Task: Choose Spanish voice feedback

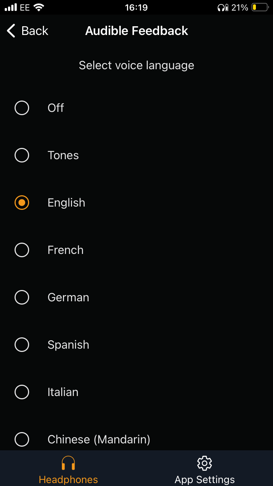Action: [22, 345]
